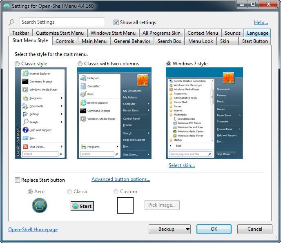This screenshot has height=243, width=281.
Task: Visit the Open-Shell Homepage link
Action: (33, 230)
